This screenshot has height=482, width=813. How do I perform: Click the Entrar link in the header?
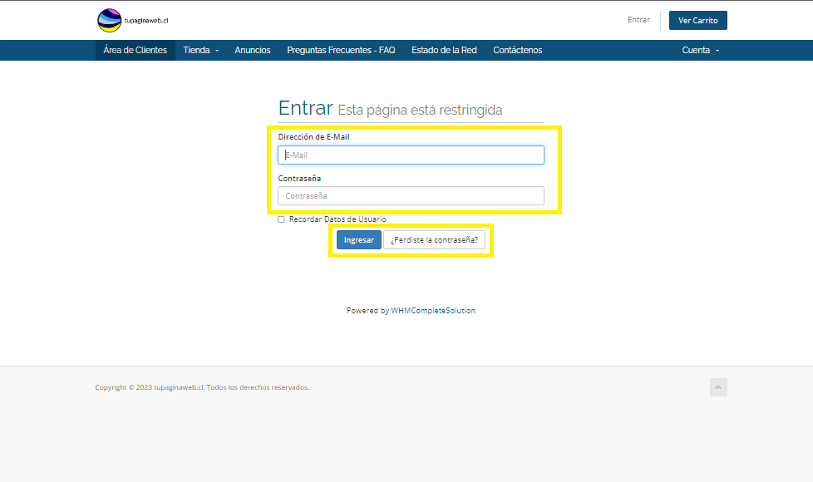[x=638, y=20]
